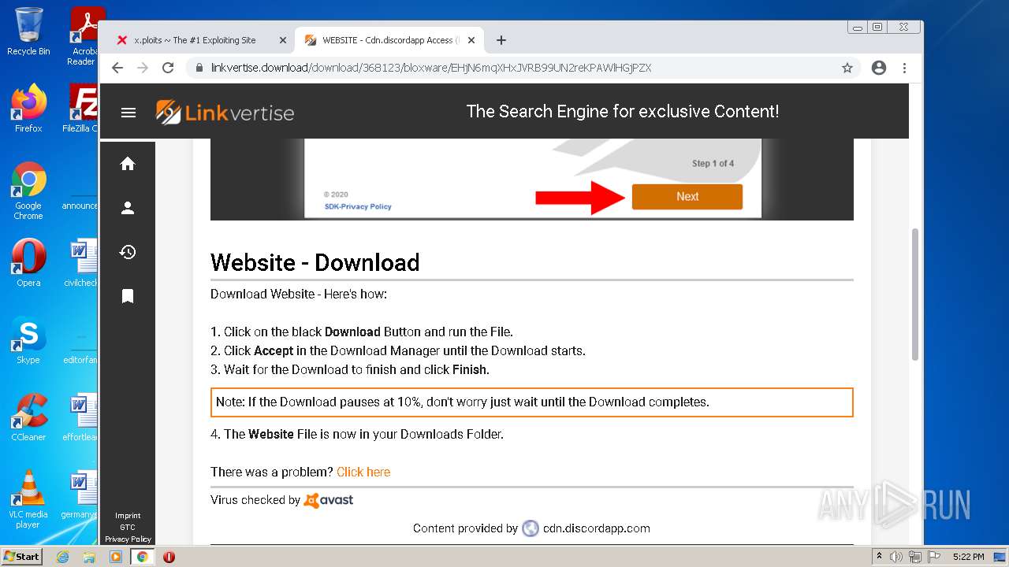The height and width of the screenshot is (567, 1009).
Task: Select the WEBSITE - Cdn.discordapp Access tab
Action: point(389,40)
